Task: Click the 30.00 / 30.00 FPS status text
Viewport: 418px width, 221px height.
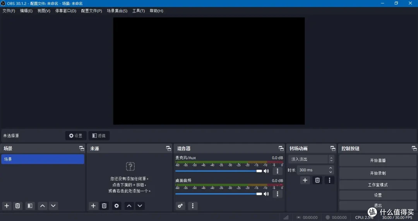Action: pos(397,218)
